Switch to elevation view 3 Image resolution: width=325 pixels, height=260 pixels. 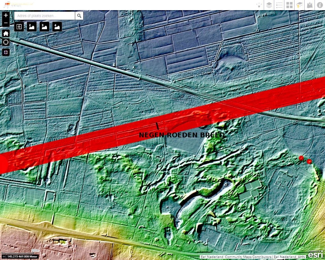[x=44, y=27]
